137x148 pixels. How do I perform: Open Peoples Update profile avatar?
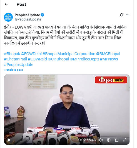(8, 17)
